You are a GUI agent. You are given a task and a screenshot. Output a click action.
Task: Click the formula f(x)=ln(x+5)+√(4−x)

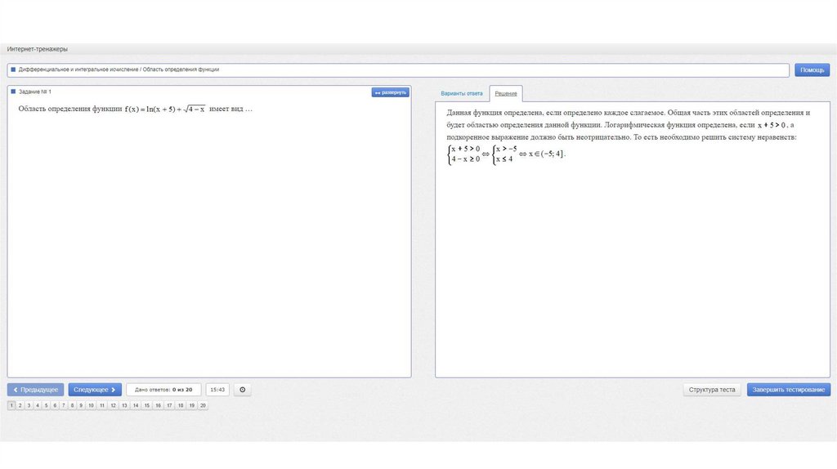(x=165, y=109)
